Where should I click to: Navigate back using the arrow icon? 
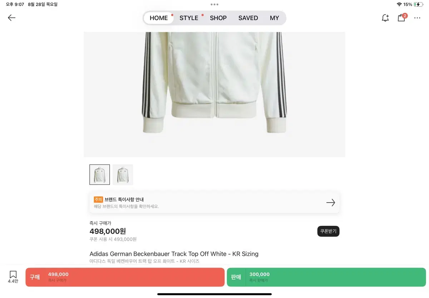(11, 18)
